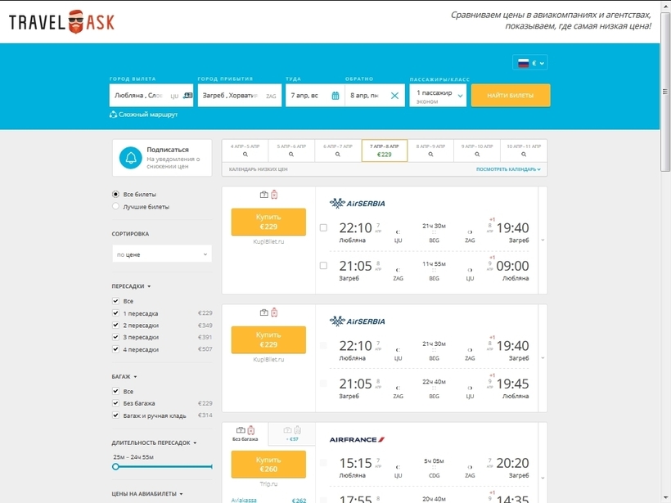Toggle the 'Без багажа' checkbox

(115, 403)
